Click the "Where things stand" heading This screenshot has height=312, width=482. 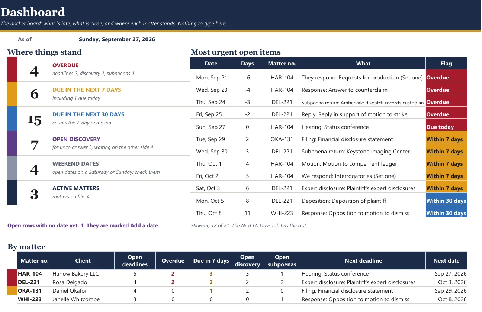pyautogui.click(x=44, y=52)
